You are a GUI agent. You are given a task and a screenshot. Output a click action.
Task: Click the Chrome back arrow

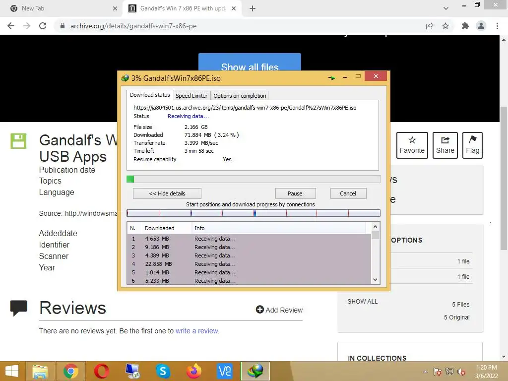pyautogui.click(x=11, y=26)
